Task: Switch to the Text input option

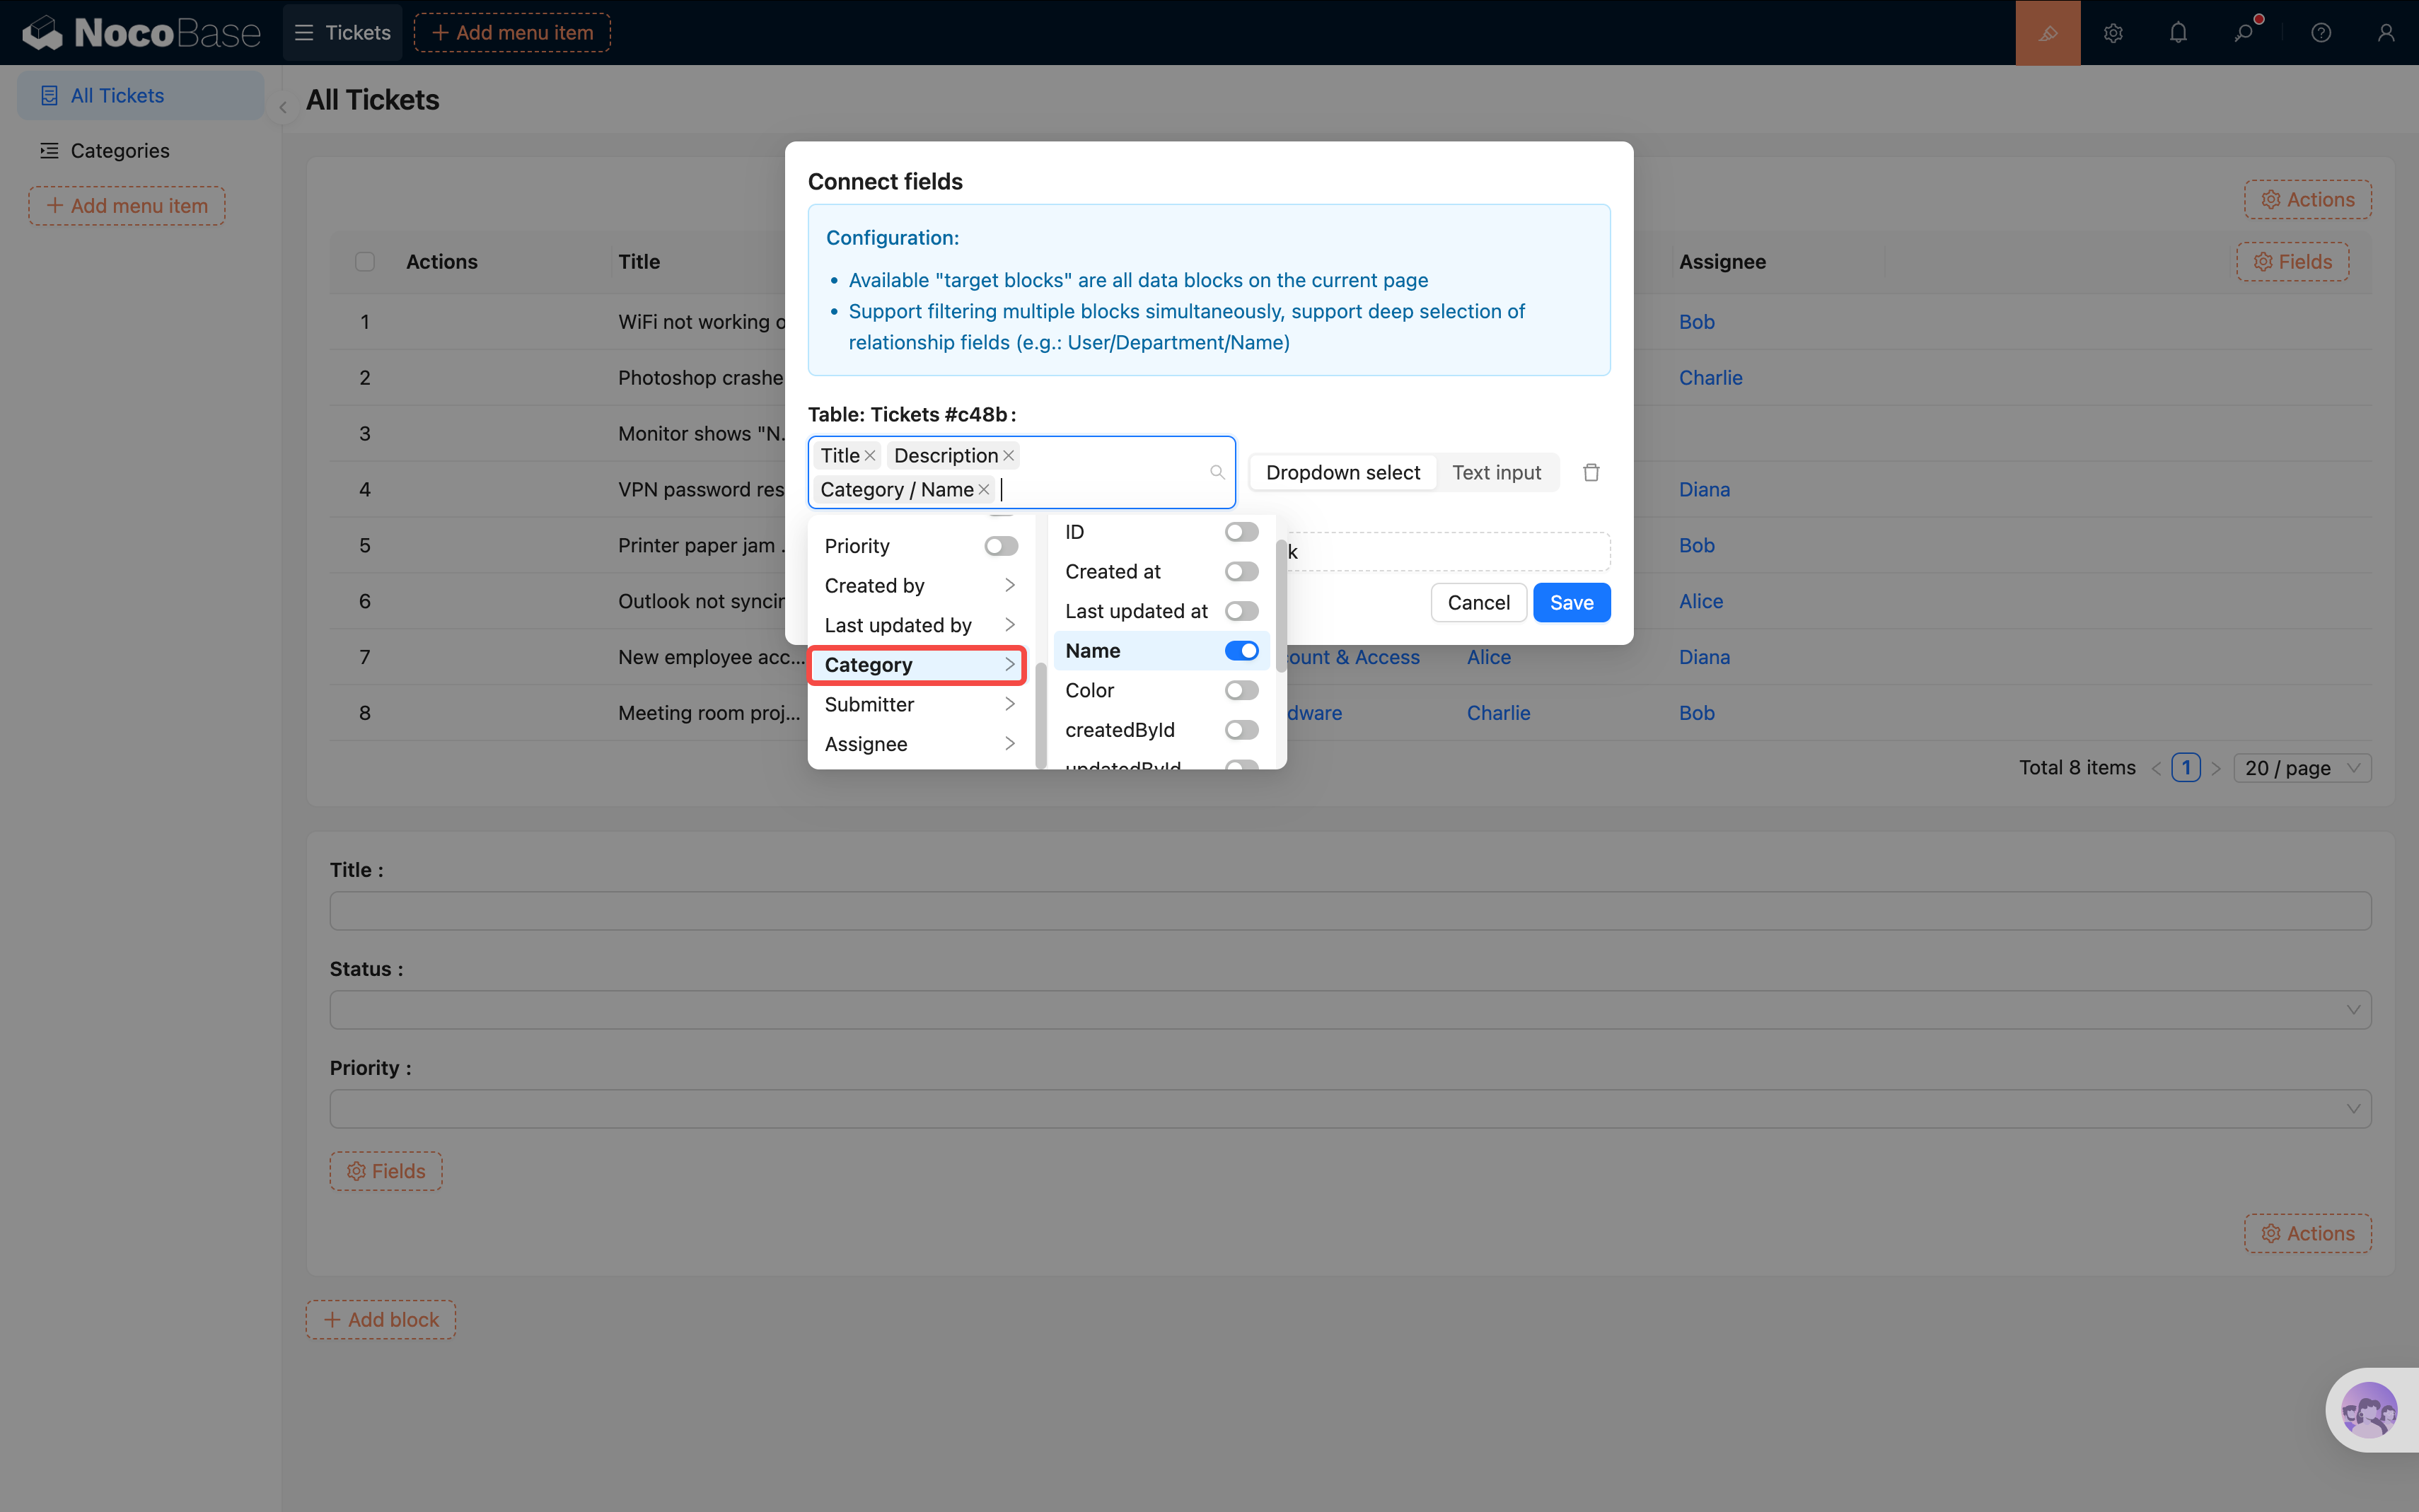Action: point(1496,472)
